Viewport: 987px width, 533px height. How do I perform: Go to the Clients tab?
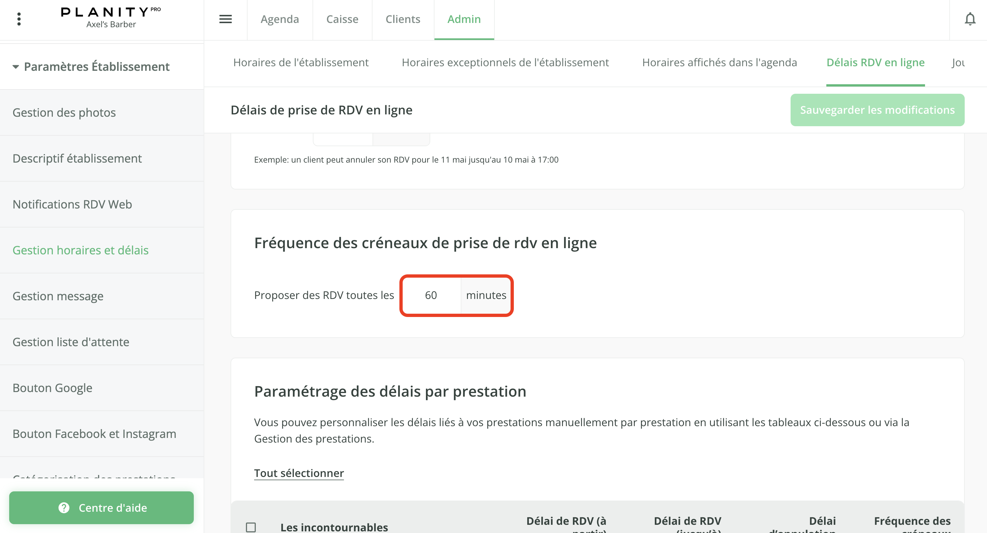point(403,19)
